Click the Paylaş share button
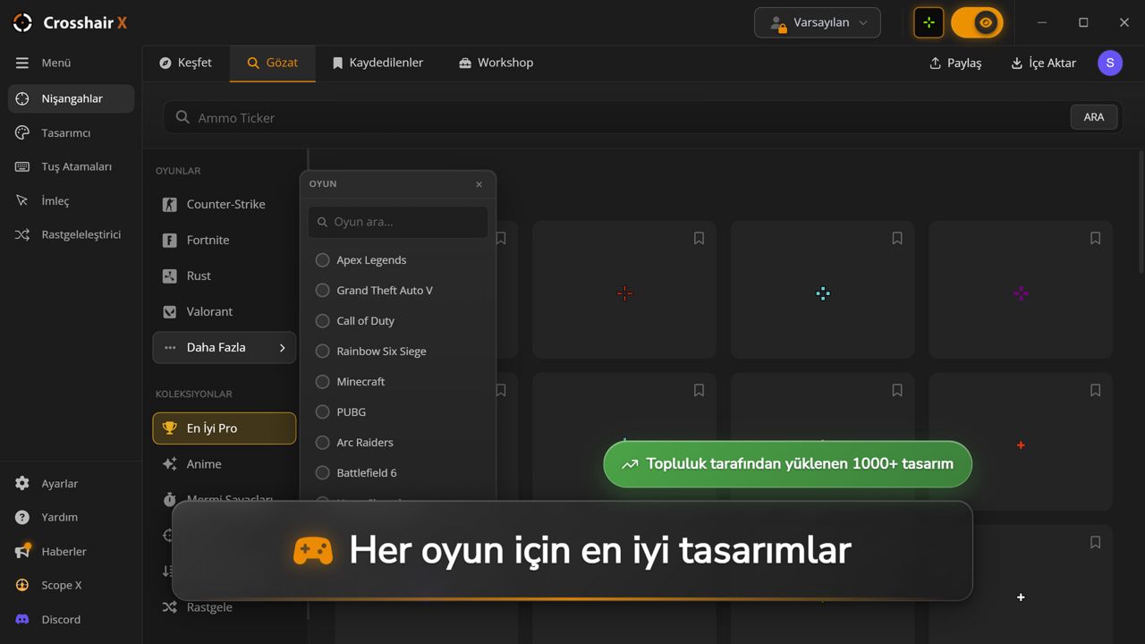Viewport: 1145px width, 644px height. tap(955, 63)
